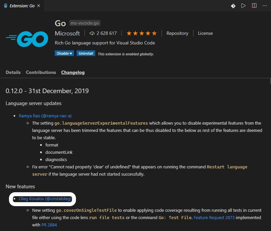
Task: Close the Extension: Go tab
Action: 39,6
